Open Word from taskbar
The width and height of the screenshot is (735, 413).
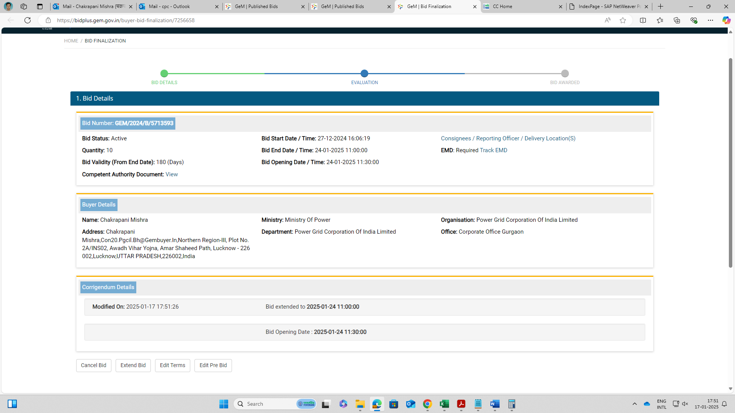(495, 404)
